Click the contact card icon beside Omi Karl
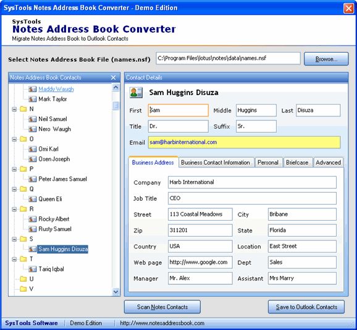357x330 pixels. coord(32,149)
